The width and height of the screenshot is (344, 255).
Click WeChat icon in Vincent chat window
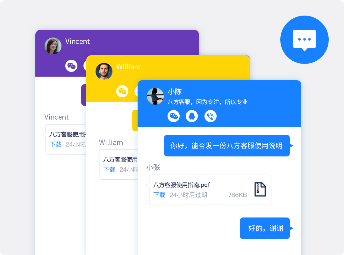[x=71, y=66]
